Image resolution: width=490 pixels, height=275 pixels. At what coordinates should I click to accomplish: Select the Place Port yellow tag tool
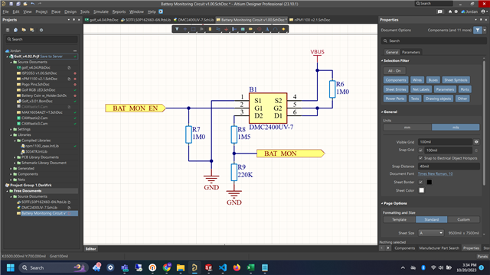point(250,29)
